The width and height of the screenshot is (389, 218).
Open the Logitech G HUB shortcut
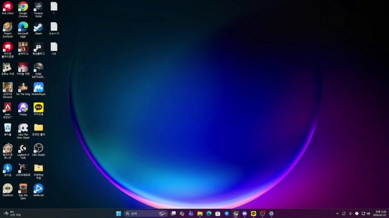point(23,148)
